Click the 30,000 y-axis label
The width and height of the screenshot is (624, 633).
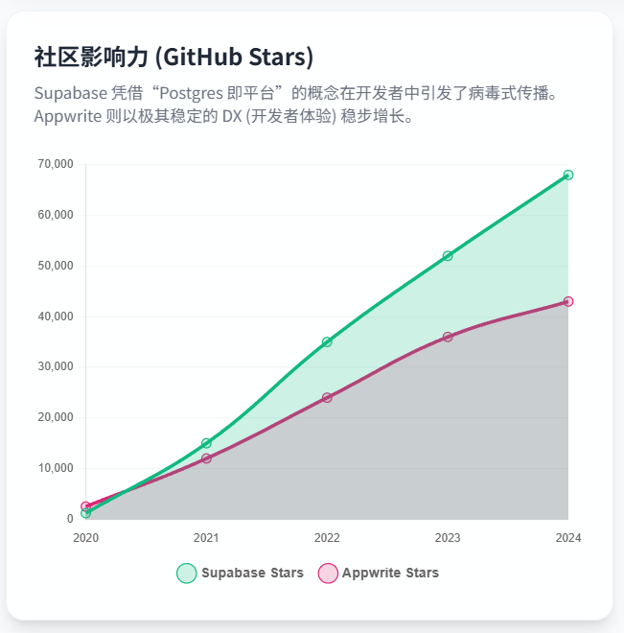[x=55, y=367]
